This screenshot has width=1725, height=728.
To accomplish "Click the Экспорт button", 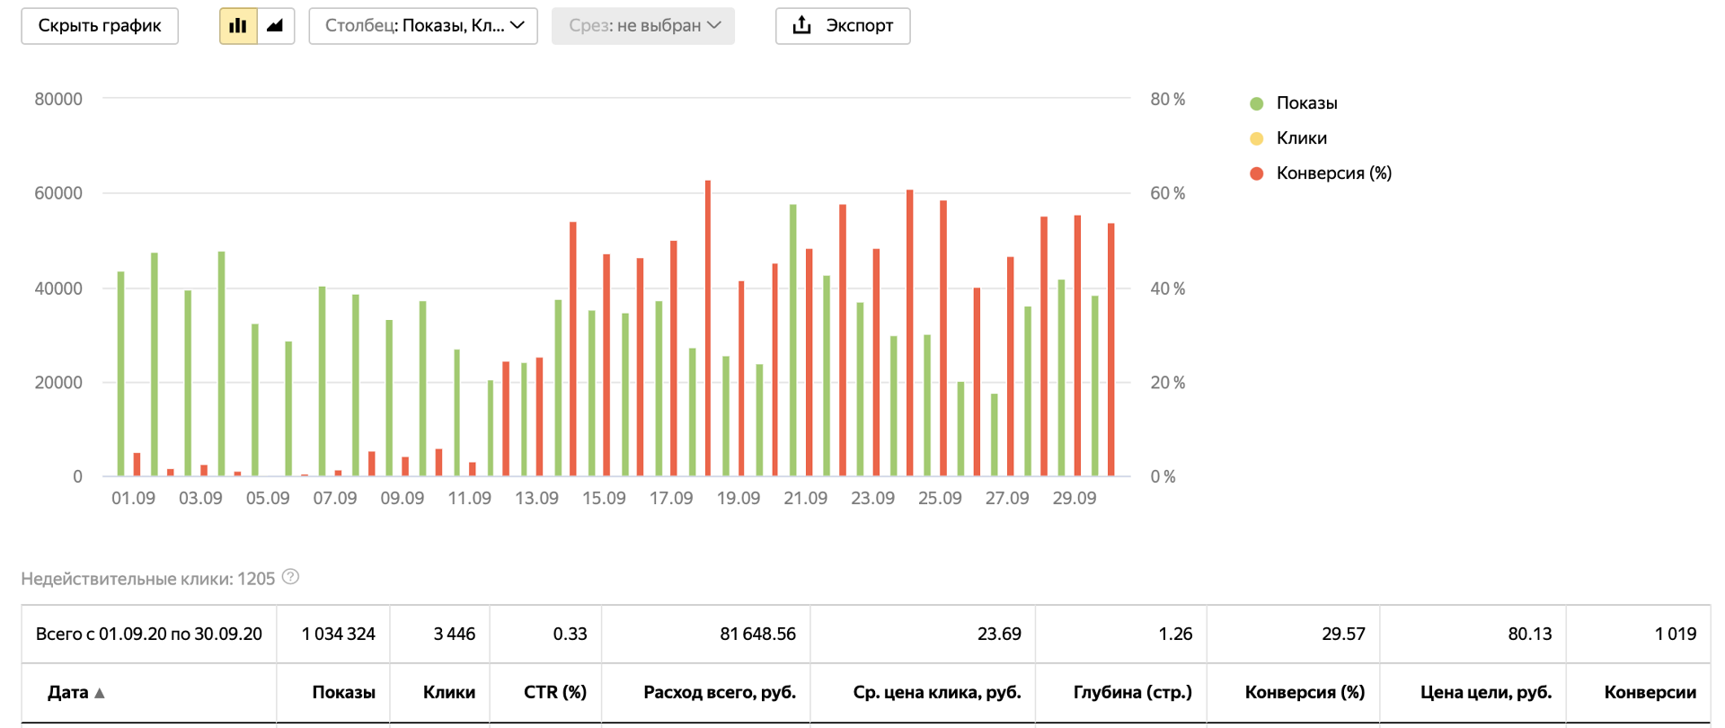I will [x=843, y=26].
